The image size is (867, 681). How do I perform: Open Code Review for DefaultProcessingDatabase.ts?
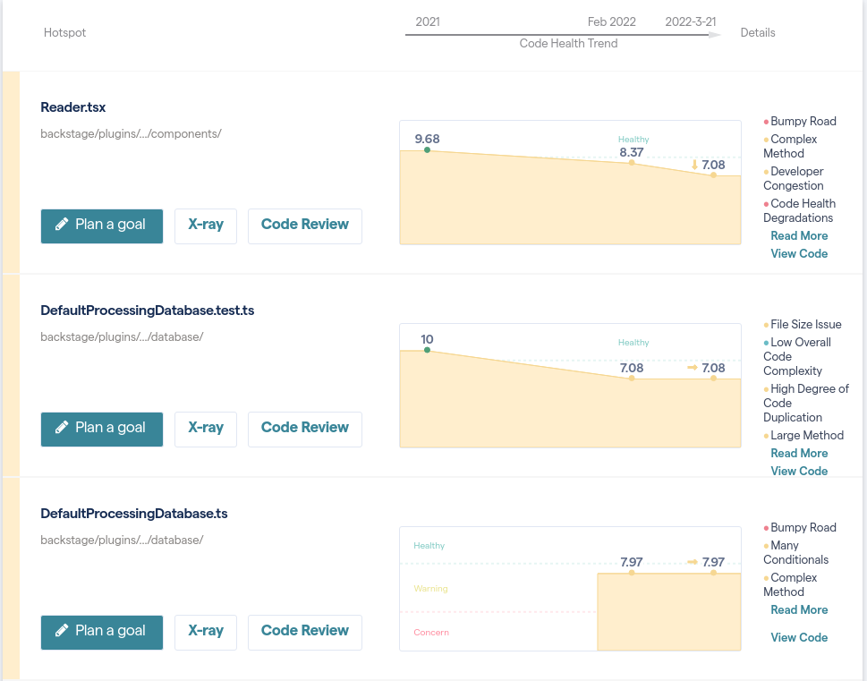click(x=305, y=632)
